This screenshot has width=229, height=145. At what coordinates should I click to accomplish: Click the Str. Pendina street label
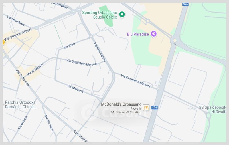coord(49,123)
